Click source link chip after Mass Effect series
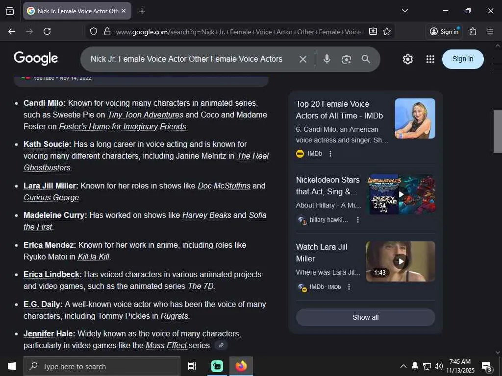This screenshot has width=502, height=376. pyautogui.click(x=221, y=345)
